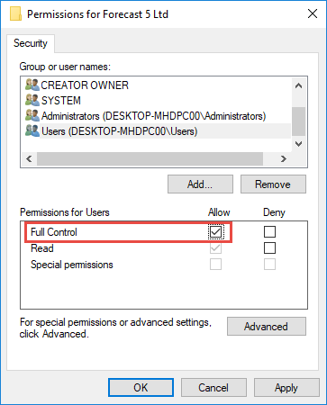Select SYSTEM in group names list

click(61, 101)
